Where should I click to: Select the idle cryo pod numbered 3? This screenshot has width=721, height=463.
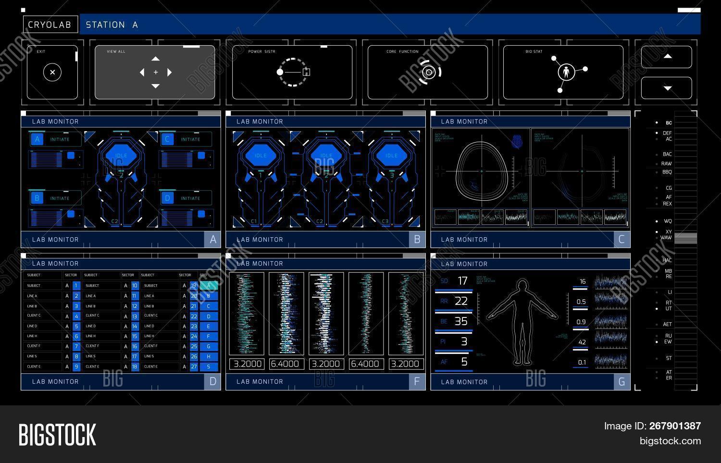(x=391, y=156)
